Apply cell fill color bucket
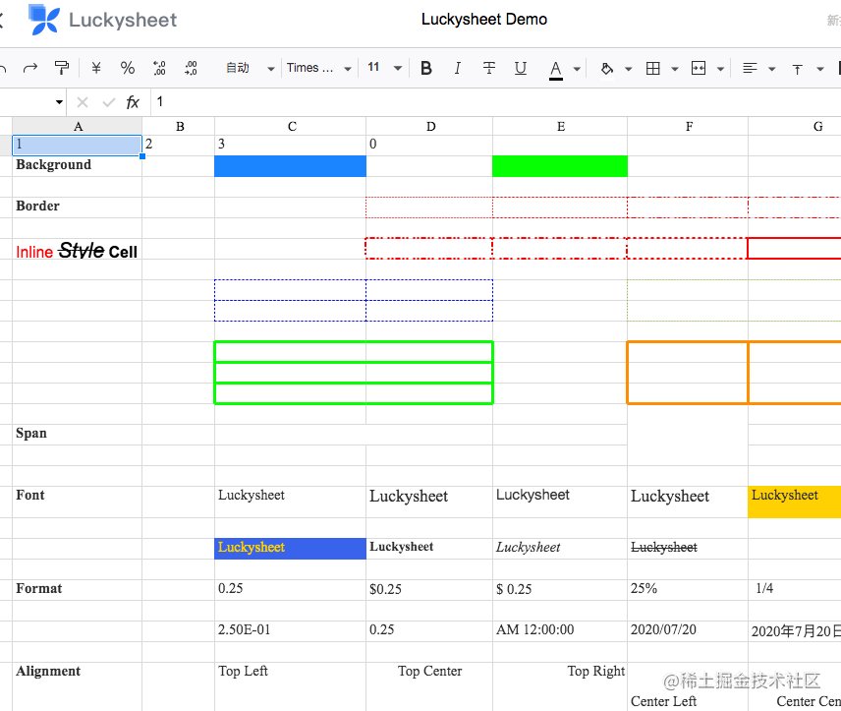841x711 pixels. pyautogui.click(x=606, y=68)
